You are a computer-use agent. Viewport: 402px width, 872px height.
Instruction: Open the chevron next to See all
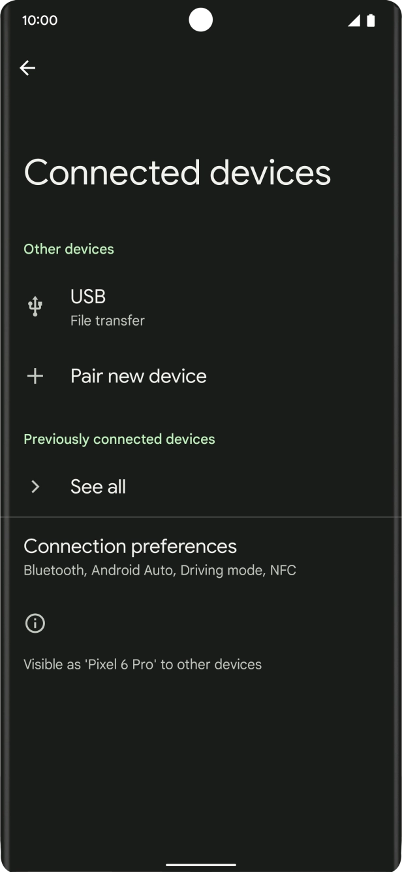pos(35,486)
